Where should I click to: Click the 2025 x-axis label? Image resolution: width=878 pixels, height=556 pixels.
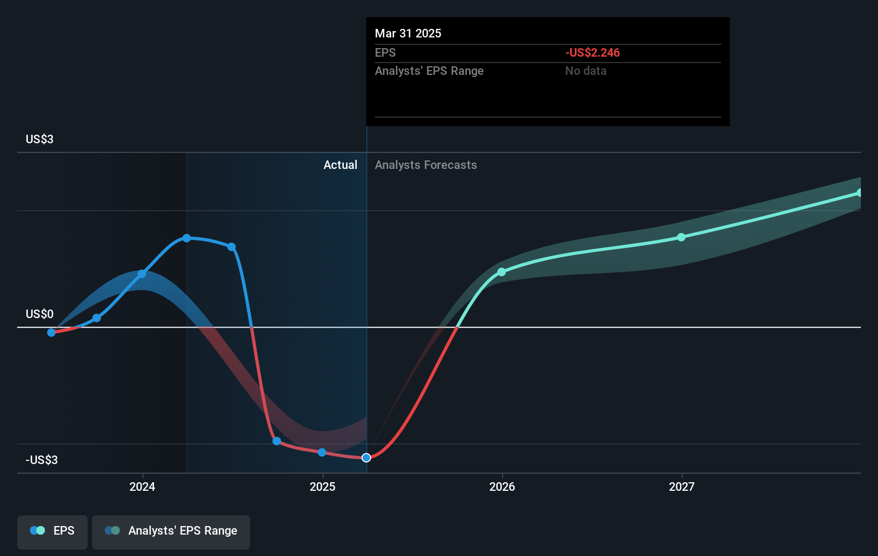pyautogui.click(x=322, y=486)
